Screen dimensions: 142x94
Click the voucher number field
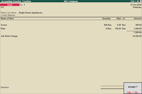[x=24, y=5]
